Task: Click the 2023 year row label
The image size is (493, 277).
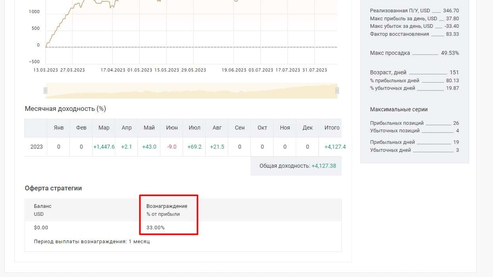Action: tap(37, 147)
